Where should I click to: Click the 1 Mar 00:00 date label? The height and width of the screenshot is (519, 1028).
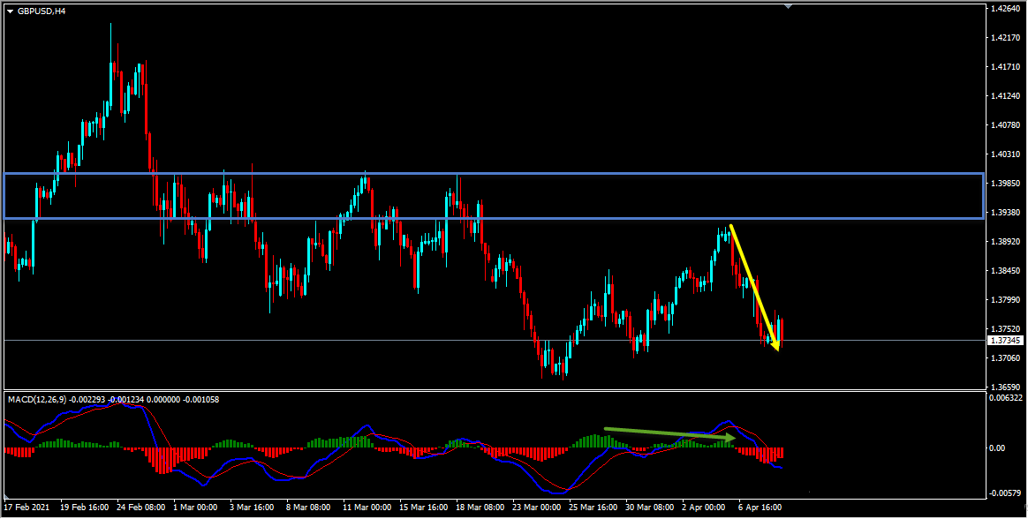pyautogui.click(x=195, y=508)
